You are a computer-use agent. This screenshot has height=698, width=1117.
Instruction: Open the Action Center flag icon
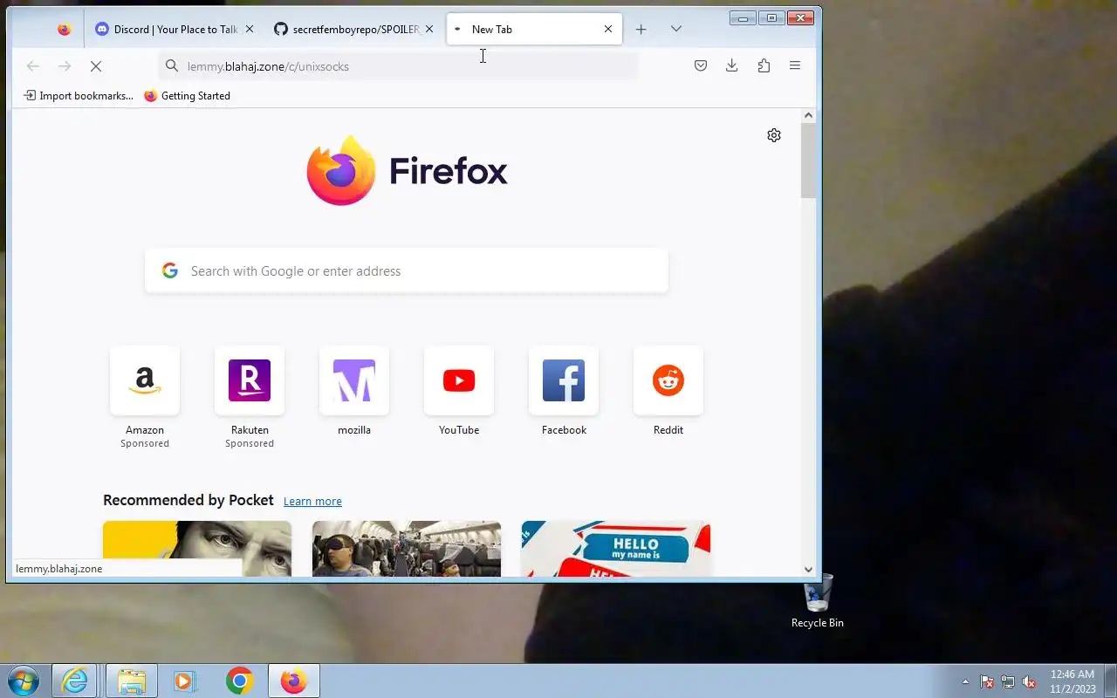(x=987, y=681)
